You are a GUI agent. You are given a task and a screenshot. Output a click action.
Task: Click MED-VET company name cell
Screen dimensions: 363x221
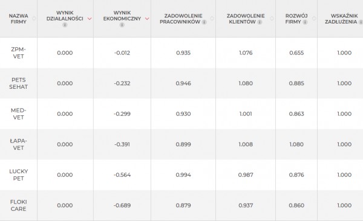[19, 114]
